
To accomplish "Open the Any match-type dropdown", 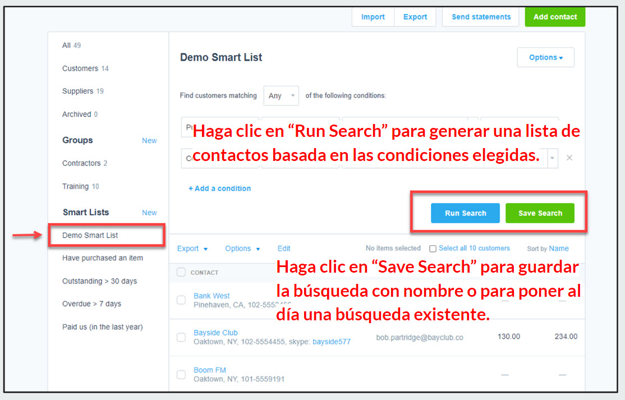I will [281, 96].
